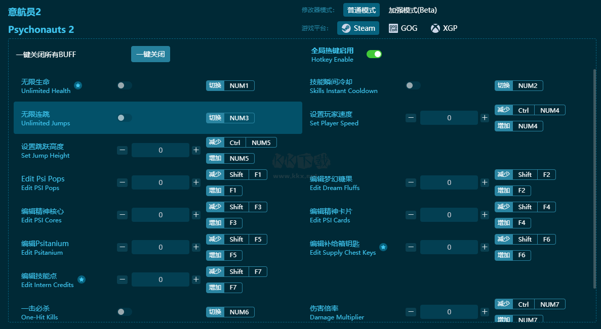Viewport: 601px width, 329px height.
Task: Click 减少 Ctrl NUM7 hotkey binding
Action: coord(530,304)
